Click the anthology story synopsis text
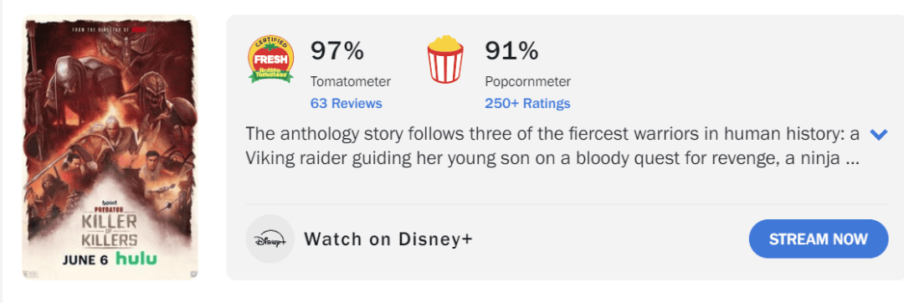The image size is (904, 303). 553,146
